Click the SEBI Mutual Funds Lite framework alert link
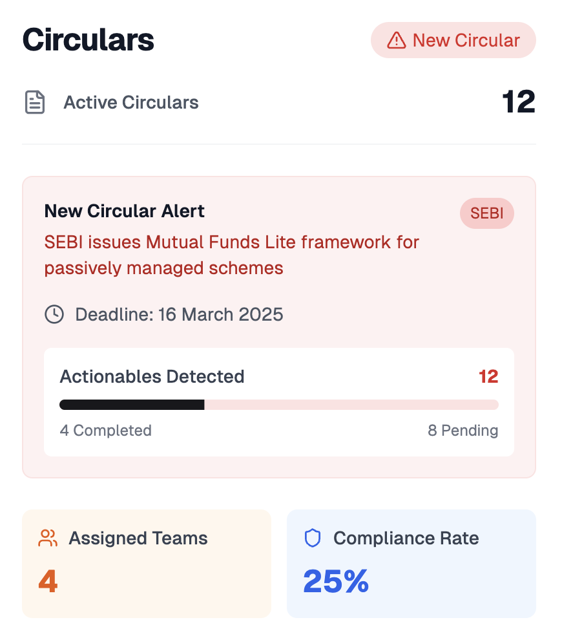Image resolution: width=562 pixels, height=631 pixels. tap(231, 255)
